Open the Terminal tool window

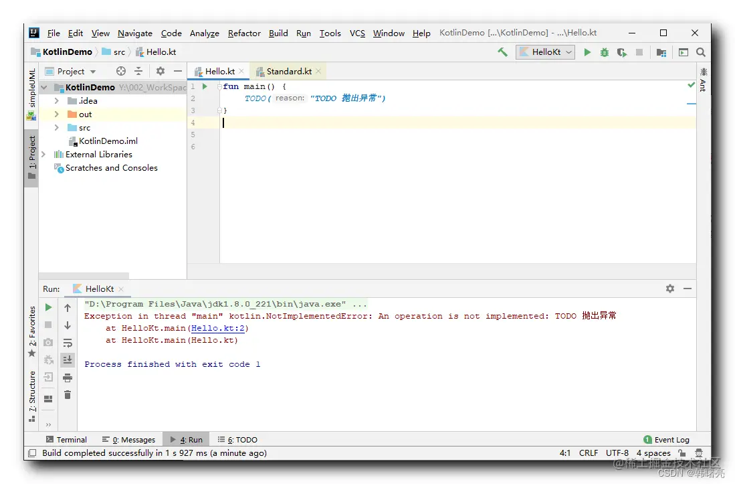pyautogui.click(x=67, y=439)
